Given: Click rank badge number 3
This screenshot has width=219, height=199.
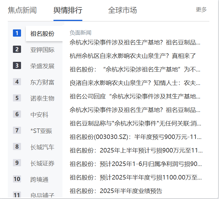Looking at the screenshot, I should [17, 65].
